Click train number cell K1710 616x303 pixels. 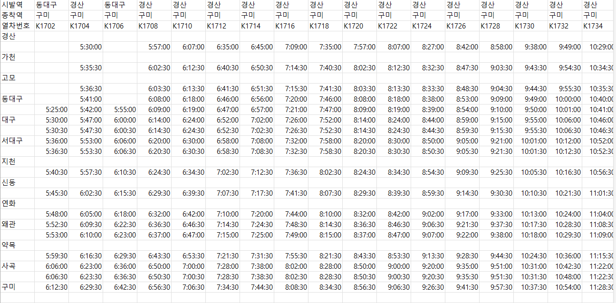coord(189,26)
